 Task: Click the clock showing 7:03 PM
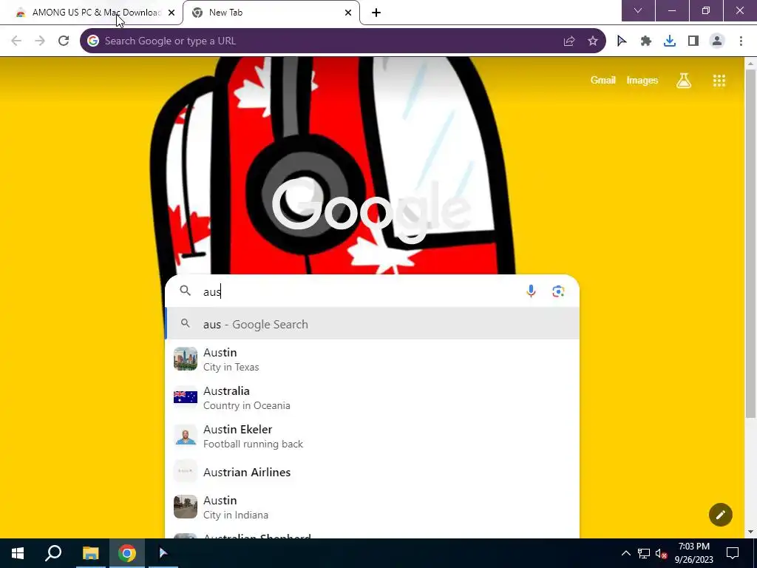pos(693,553)
